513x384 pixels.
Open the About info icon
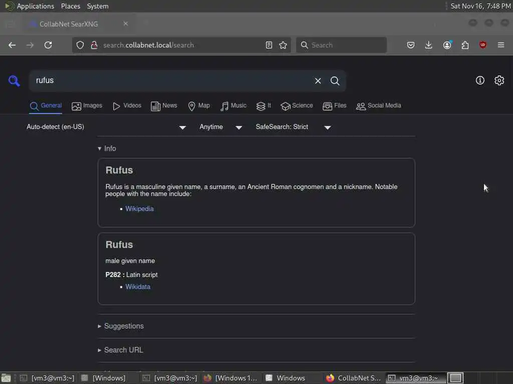480,80
